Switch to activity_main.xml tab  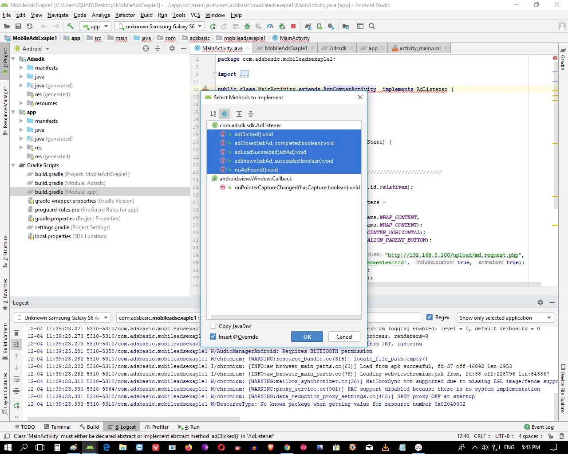420,48
